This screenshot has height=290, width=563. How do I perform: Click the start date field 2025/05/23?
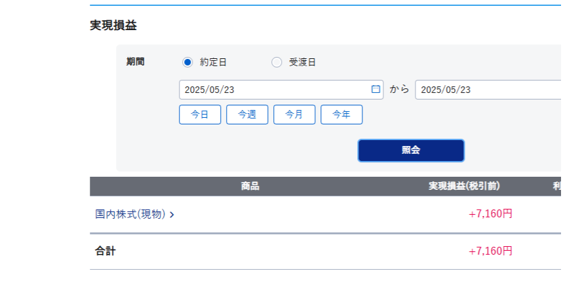[x=281, y=90]
